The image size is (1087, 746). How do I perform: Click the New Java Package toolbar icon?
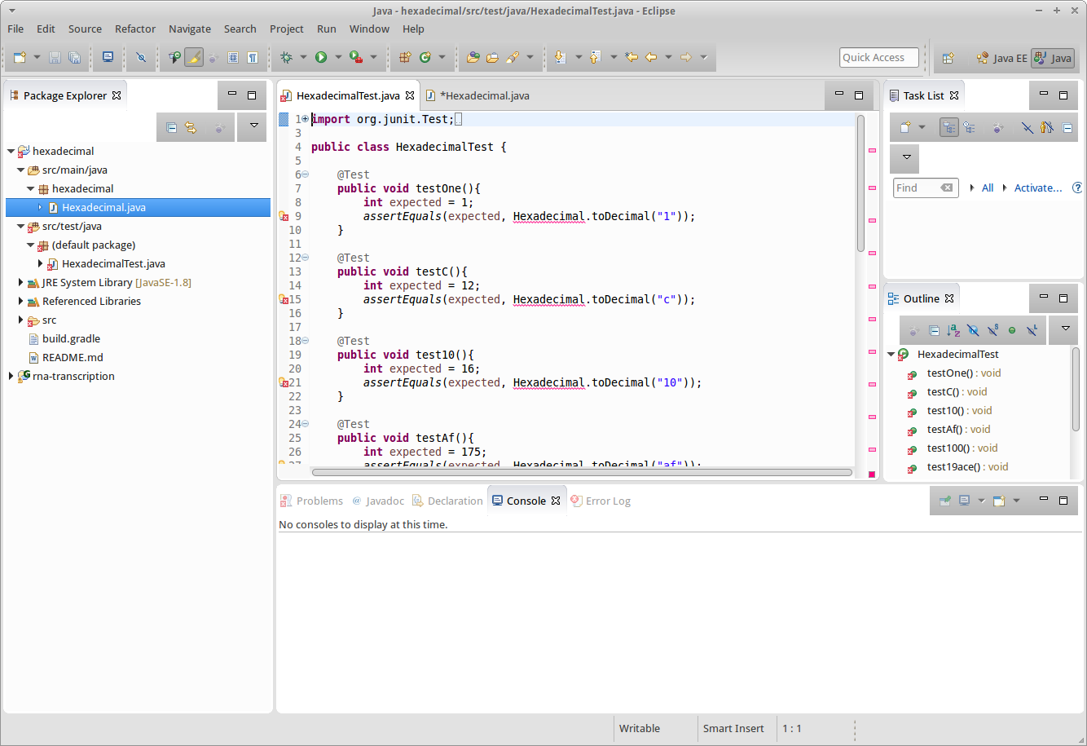[x=405, y=57]
